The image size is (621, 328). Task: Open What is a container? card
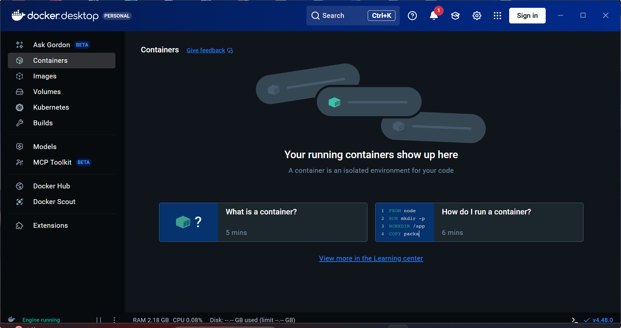(x=263, y=222)
